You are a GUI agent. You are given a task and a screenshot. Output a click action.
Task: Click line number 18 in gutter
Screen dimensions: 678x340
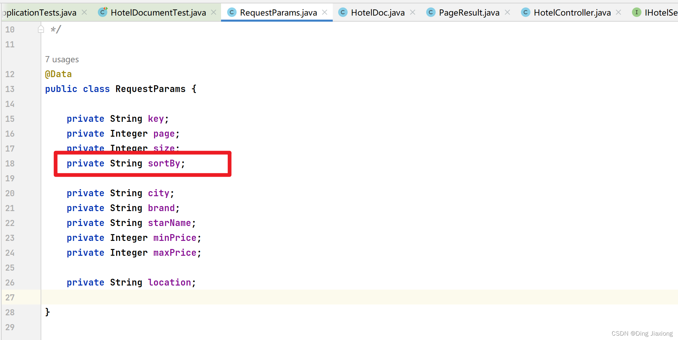coord(10,163)
